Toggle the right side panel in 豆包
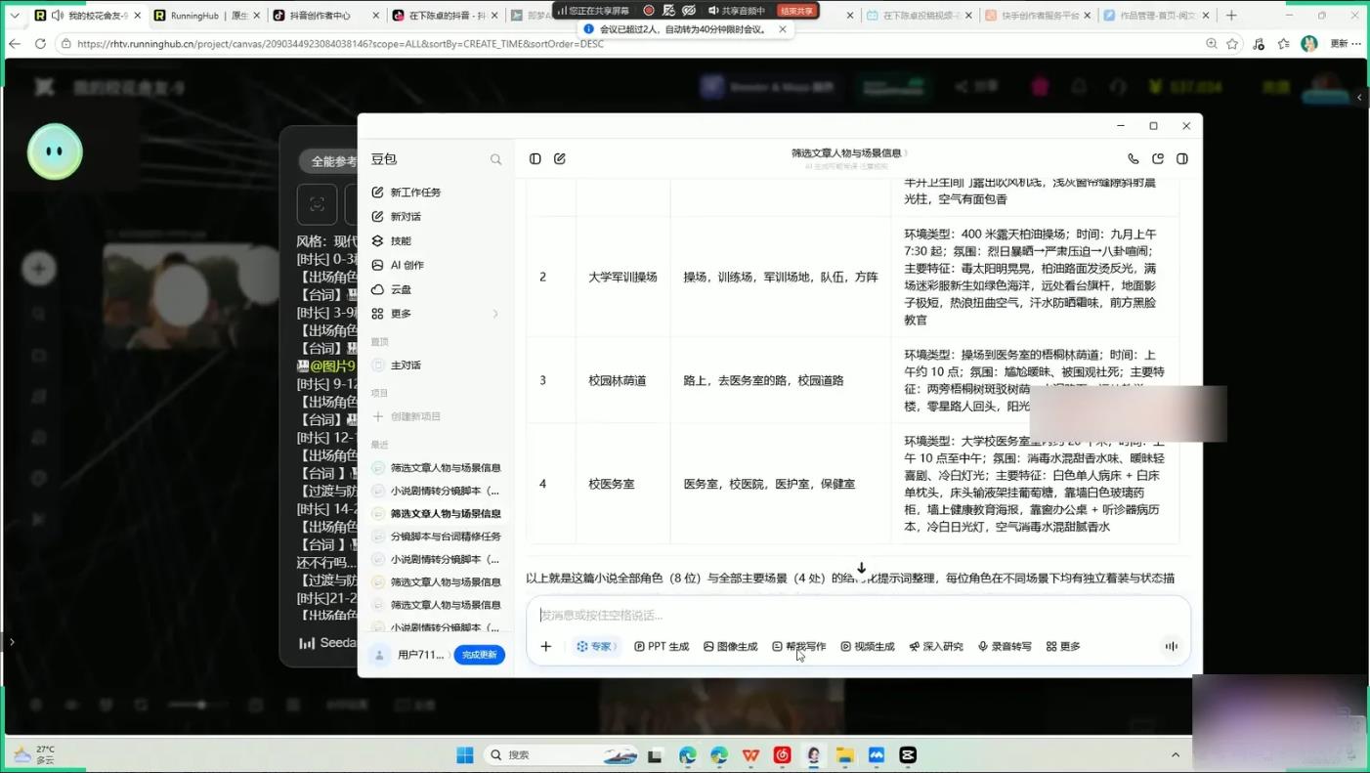The height and width of the screenshot is (773, 1370). pyautogui.click(x=1182, y=158)
